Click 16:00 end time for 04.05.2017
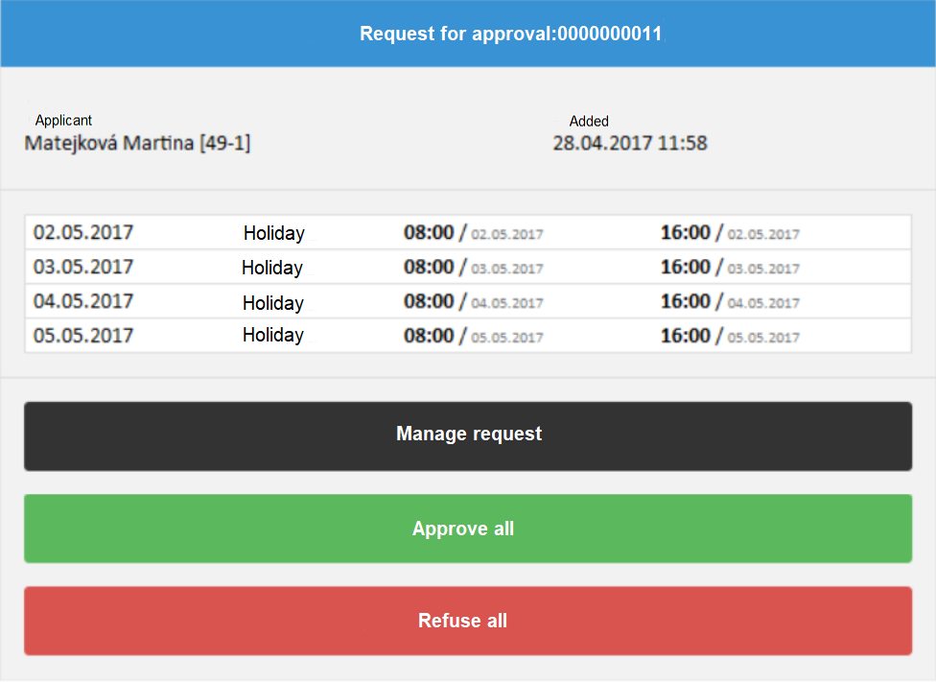 pyautogui.click(x=686, y=301)
